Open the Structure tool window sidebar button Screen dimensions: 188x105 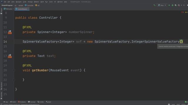pyautogui.click(x=1, y=86)
